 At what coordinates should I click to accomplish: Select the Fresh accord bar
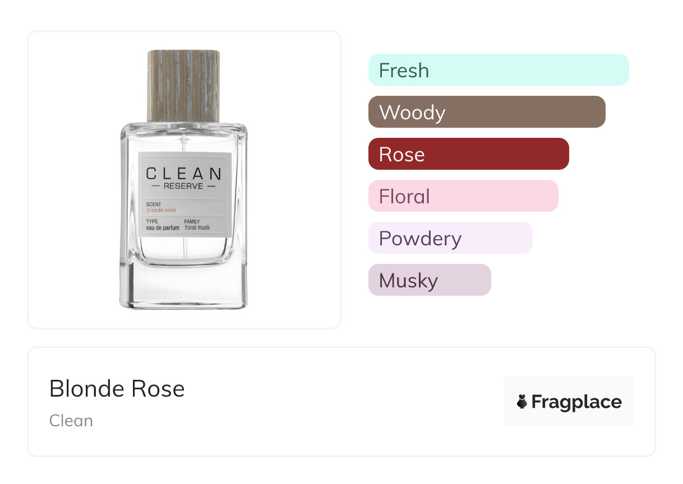(498, 70)
